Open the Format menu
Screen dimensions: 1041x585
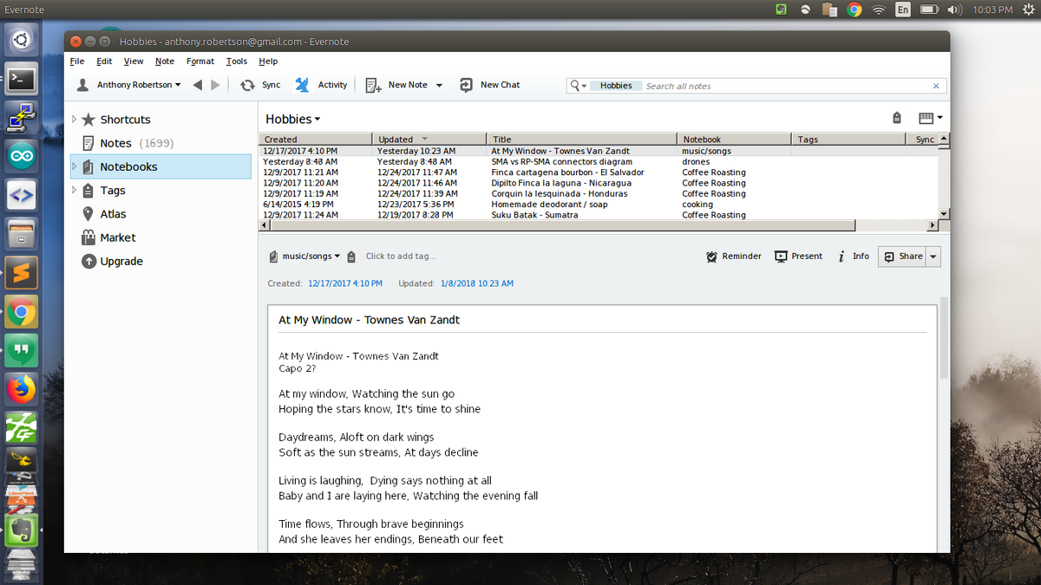(200, 61)
